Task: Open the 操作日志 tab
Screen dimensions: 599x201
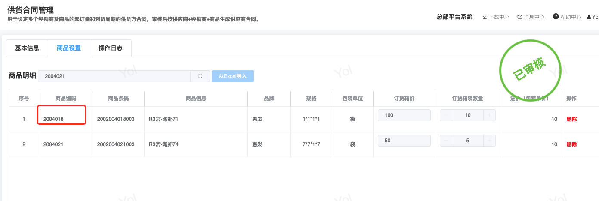Action: (111, 48)
